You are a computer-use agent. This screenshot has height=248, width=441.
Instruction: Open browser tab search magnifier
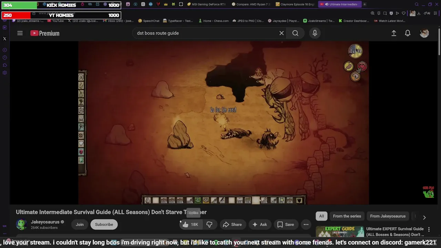[x=417, y=4]
